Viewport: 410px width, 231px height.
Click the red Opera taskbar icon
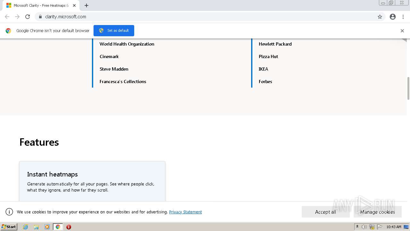[69, 227]
